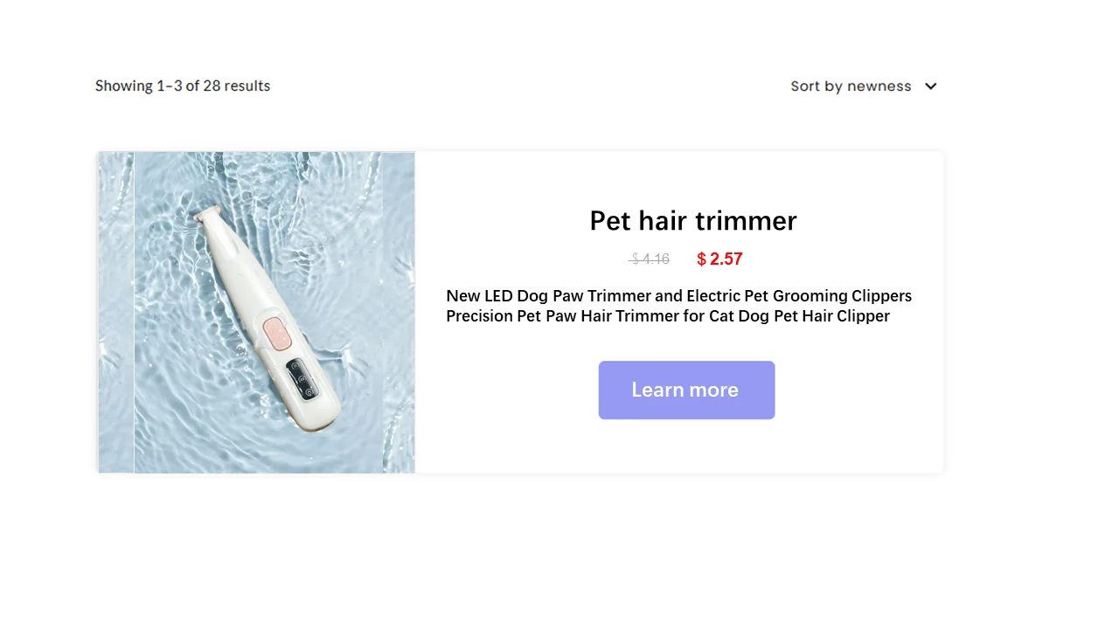The height and width of the screenshot is (629, 1119).
Task: Click the red dollar sign of the sale price
Action: tap(701, 259)
